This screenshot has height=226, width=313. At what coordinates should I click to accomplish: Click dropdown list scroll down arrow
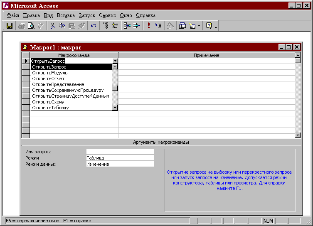(x=115, y=108)
